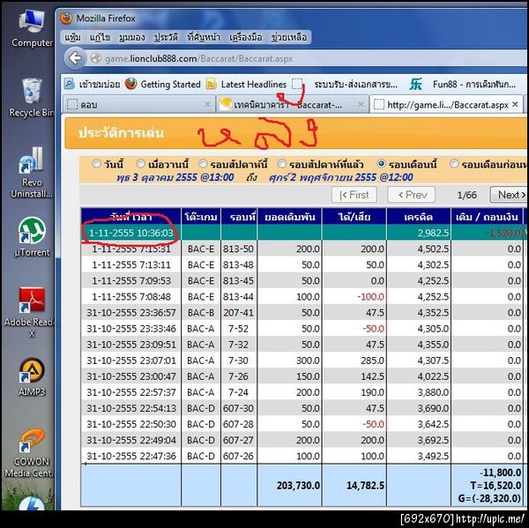Open the Recycle Bin desktop icon
Viewport: 529px width, 528px height.
coord(32,98)
